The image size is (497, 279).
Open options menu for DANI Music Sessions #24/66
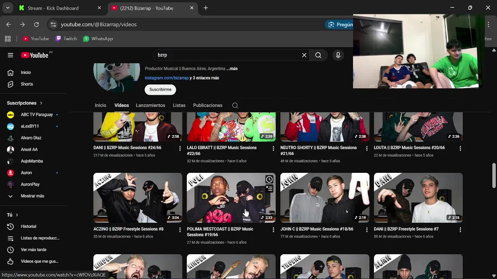[180, 148]
